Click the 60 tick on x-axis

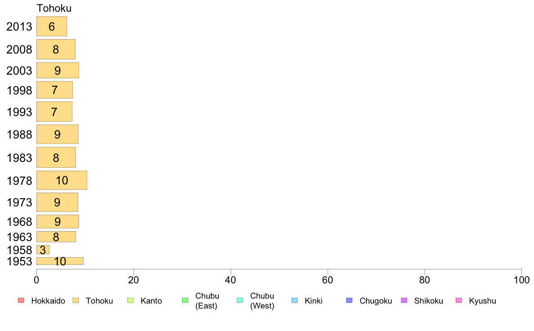coord(328,280)
